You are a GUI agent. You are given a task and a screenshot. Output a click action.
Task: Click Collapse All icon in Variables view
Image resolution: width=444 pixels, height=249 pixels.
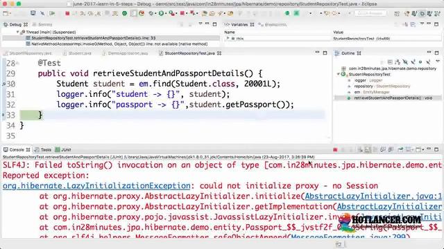pos(413,25)
